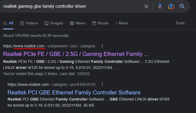Clear the search box with the X icon
The image size is (196, 113).
point(146,6)
